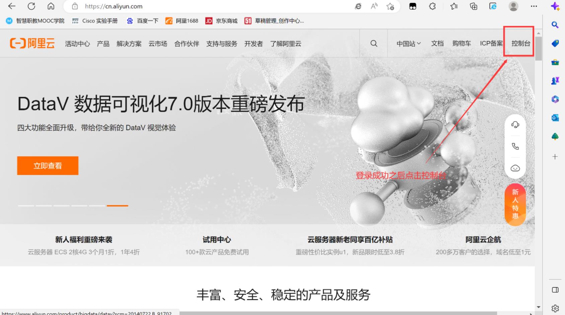Screen dimensions: 565x315
Task: Add page to favorites star-plus icon
Action: [390, 6]
